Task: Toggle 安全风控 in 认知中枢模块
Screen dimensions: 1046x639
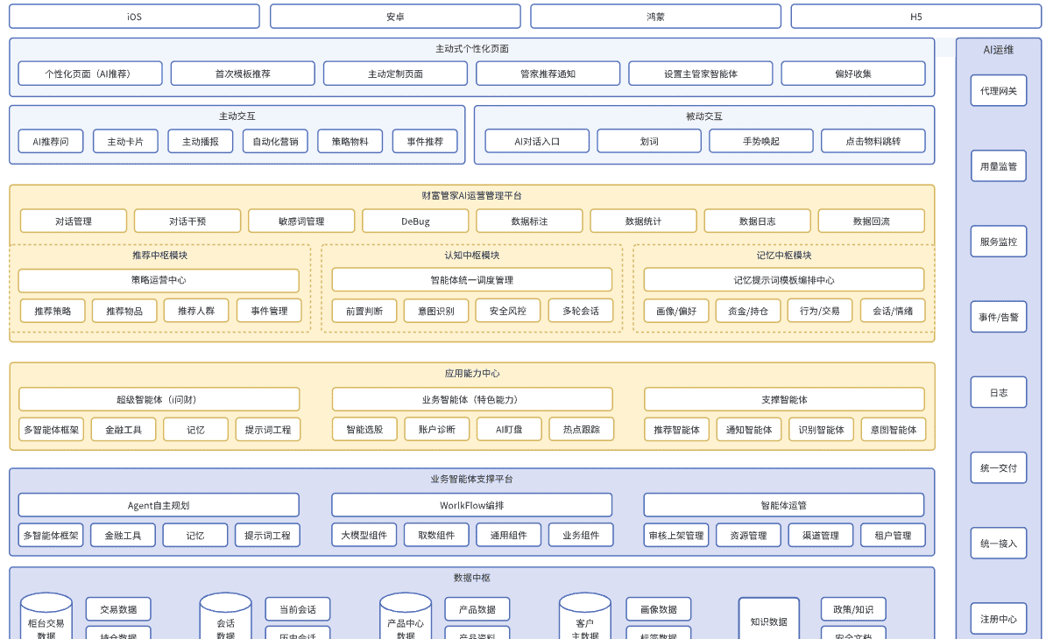Action: point(507,310)
